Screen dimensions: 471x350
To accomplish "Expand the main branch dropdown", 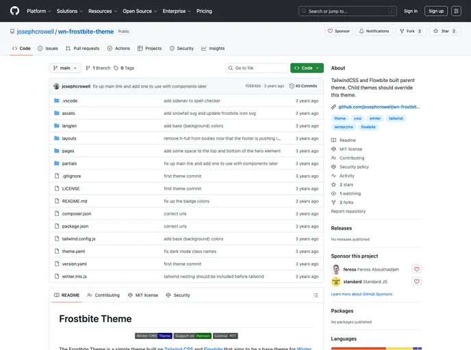I will click(x=66, y=68).
